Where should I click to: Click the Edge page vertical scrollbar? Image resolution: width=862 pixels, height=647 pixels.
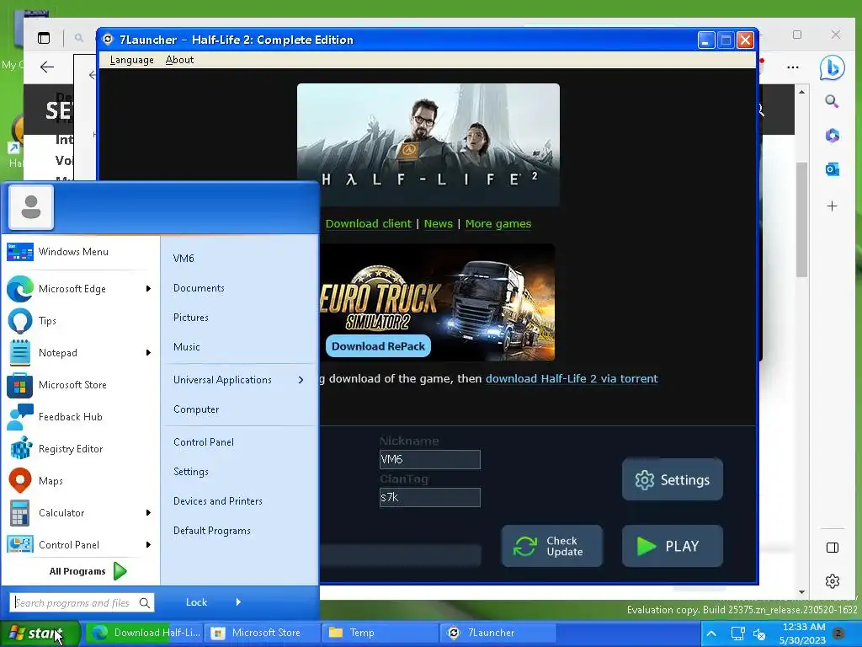pyautogui.click(x=801, y=220)
